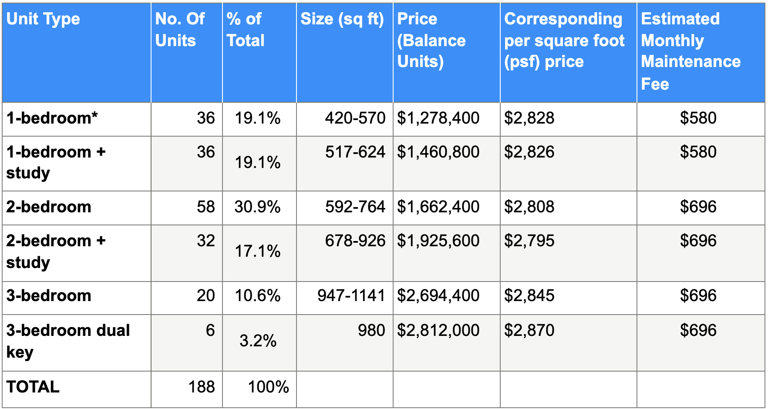Image resolution: width=768 pixels, height=409 pixels.
Task: Select the "1-bedroom*" row label
Action: click(52, 118)
